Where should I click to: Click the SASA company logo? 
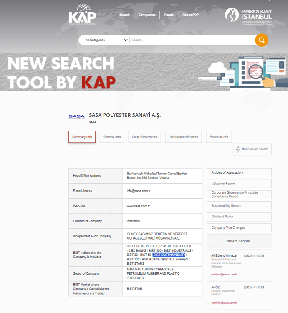(x=76, y=116)
